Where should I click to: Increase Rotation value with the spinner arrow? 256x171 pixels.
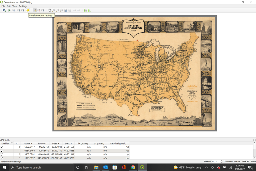click(221, 161)
